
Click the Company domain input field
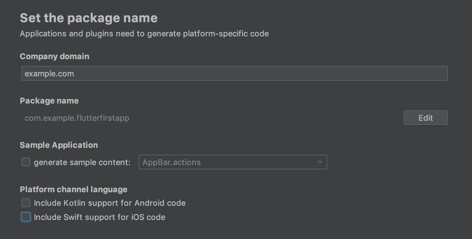pos(234,74)
